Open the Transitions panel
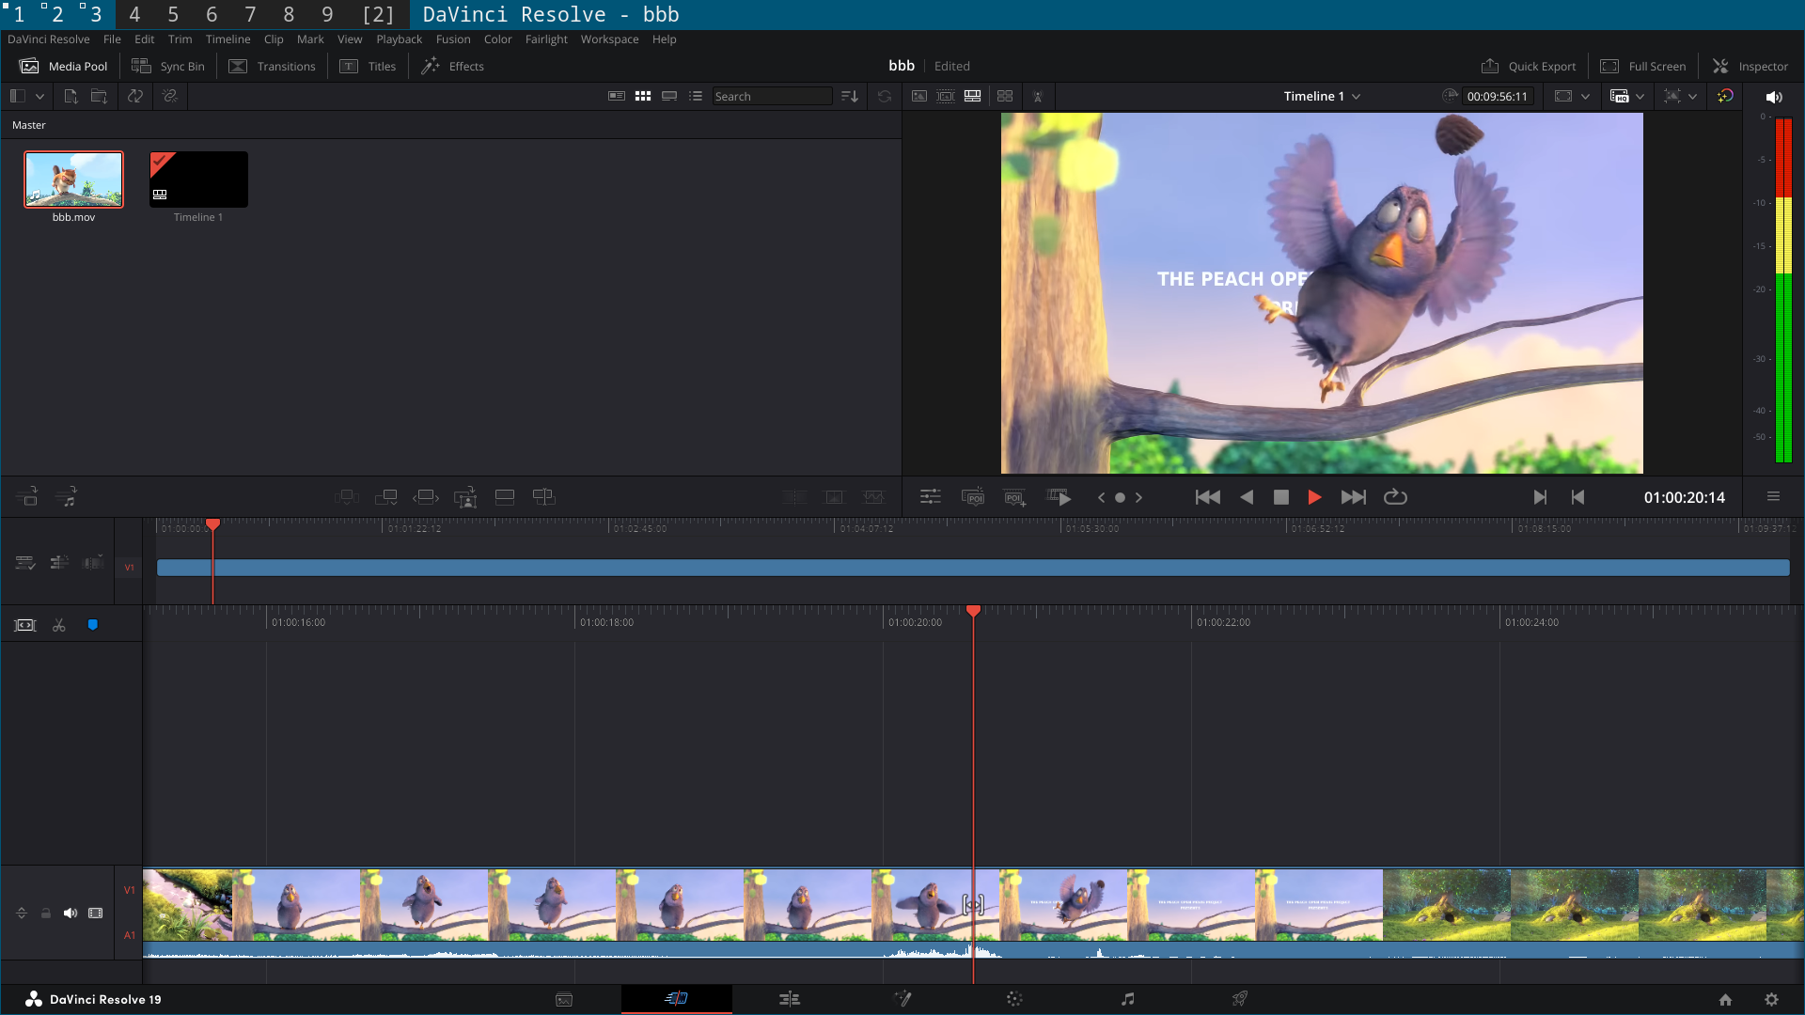Screen dimensions: 1805x1015 [x=273, y=66]
